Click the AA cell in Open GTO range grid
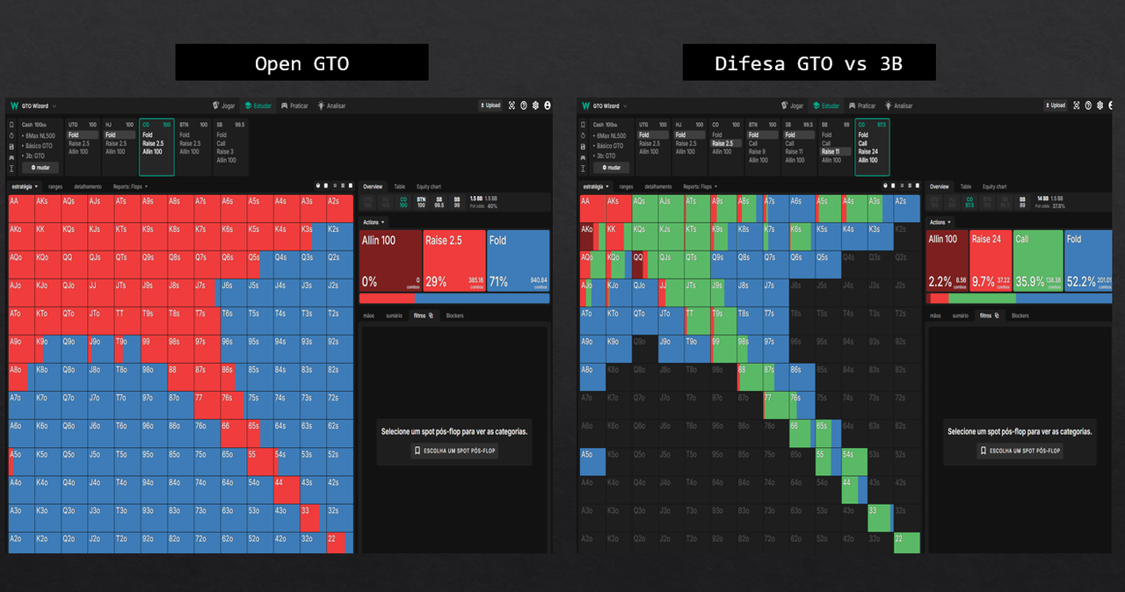 (x=21, y=208)
